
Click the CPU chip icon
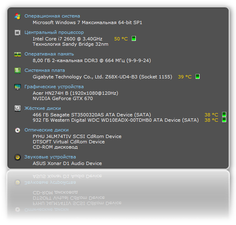[18, 33]
